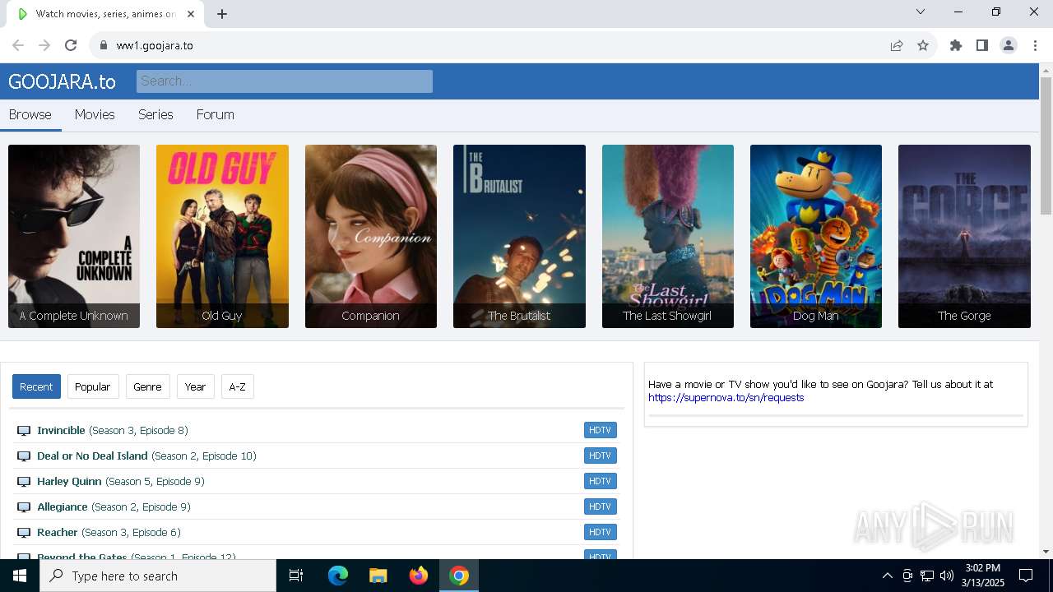
Task: Reload the page with the refresh icon
Action: [x=71, y=45]
